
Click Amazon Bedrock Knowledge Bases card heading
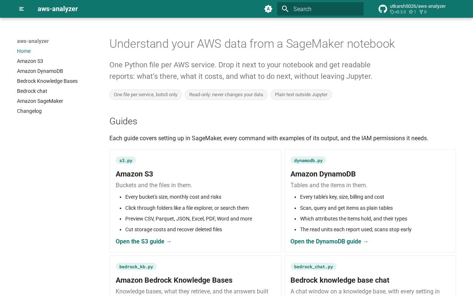pyautogui.click(x=174, y=280)
